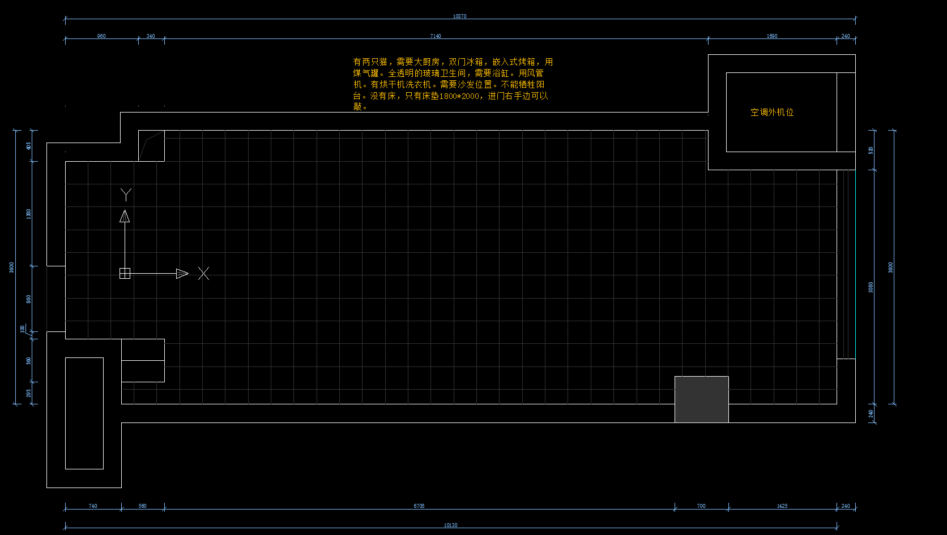Select the 6705 dimension text
Image resolution: width=947 pixels, height=535 pixels.
click(x=419, y=506)
